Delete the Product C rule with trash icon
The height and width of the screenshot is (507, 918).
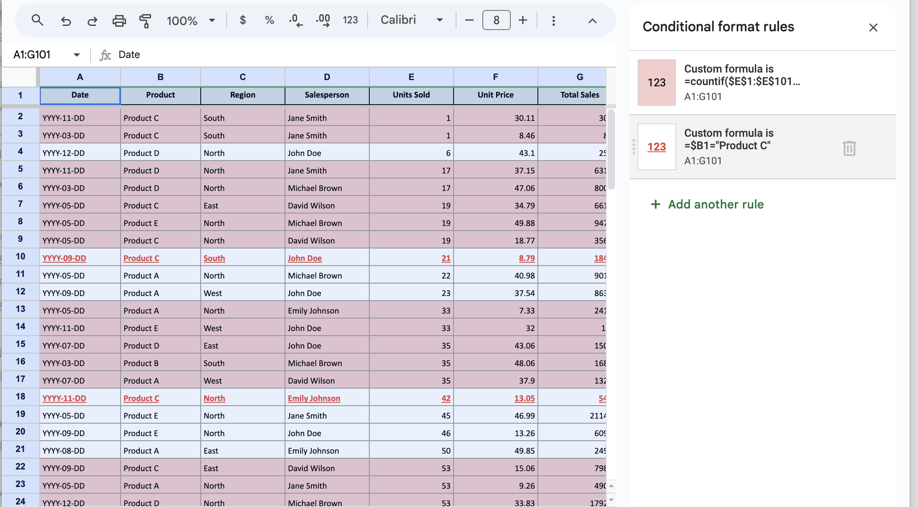tap(849, 148)
